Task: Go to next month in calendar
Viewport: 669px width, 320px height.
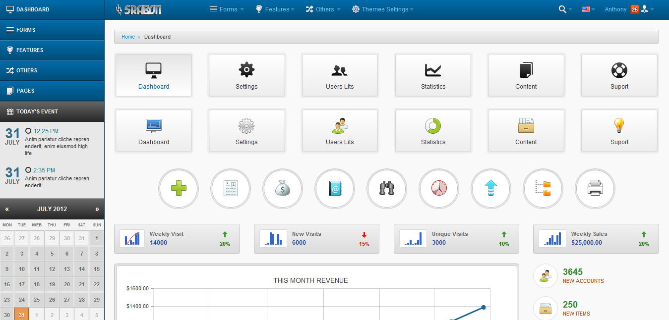Action: point(97,209)
